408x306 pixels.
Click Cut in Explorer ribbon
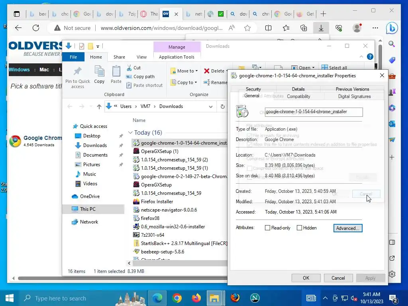[134, 68]
